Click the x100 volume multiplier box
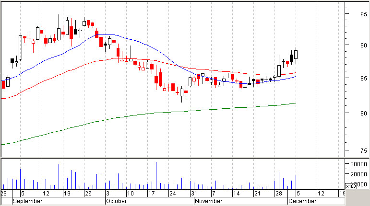The image size is (370, 206). pos(351,186)
